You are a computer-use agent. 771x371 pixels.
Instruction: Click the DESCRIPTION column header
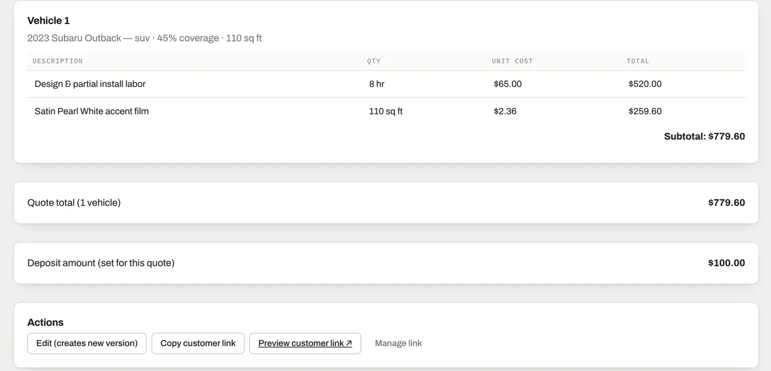point(58,61)
